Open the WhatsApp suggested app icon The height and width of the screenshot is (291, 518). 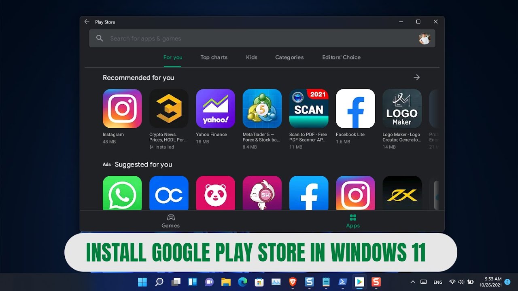[122, 193]
